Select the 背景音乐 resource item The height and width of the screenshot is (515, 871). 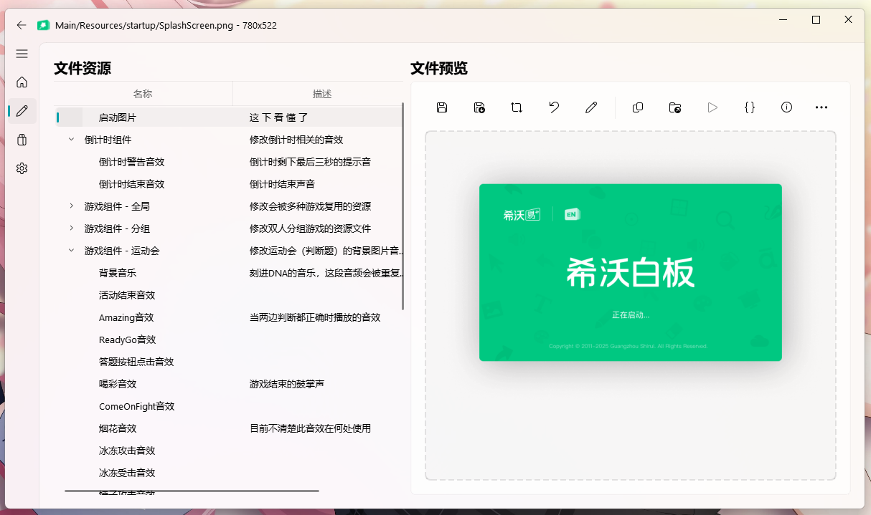tap(118, 273)
